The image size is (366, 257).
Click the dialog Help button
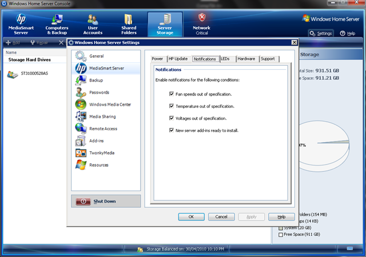(281, 216)
